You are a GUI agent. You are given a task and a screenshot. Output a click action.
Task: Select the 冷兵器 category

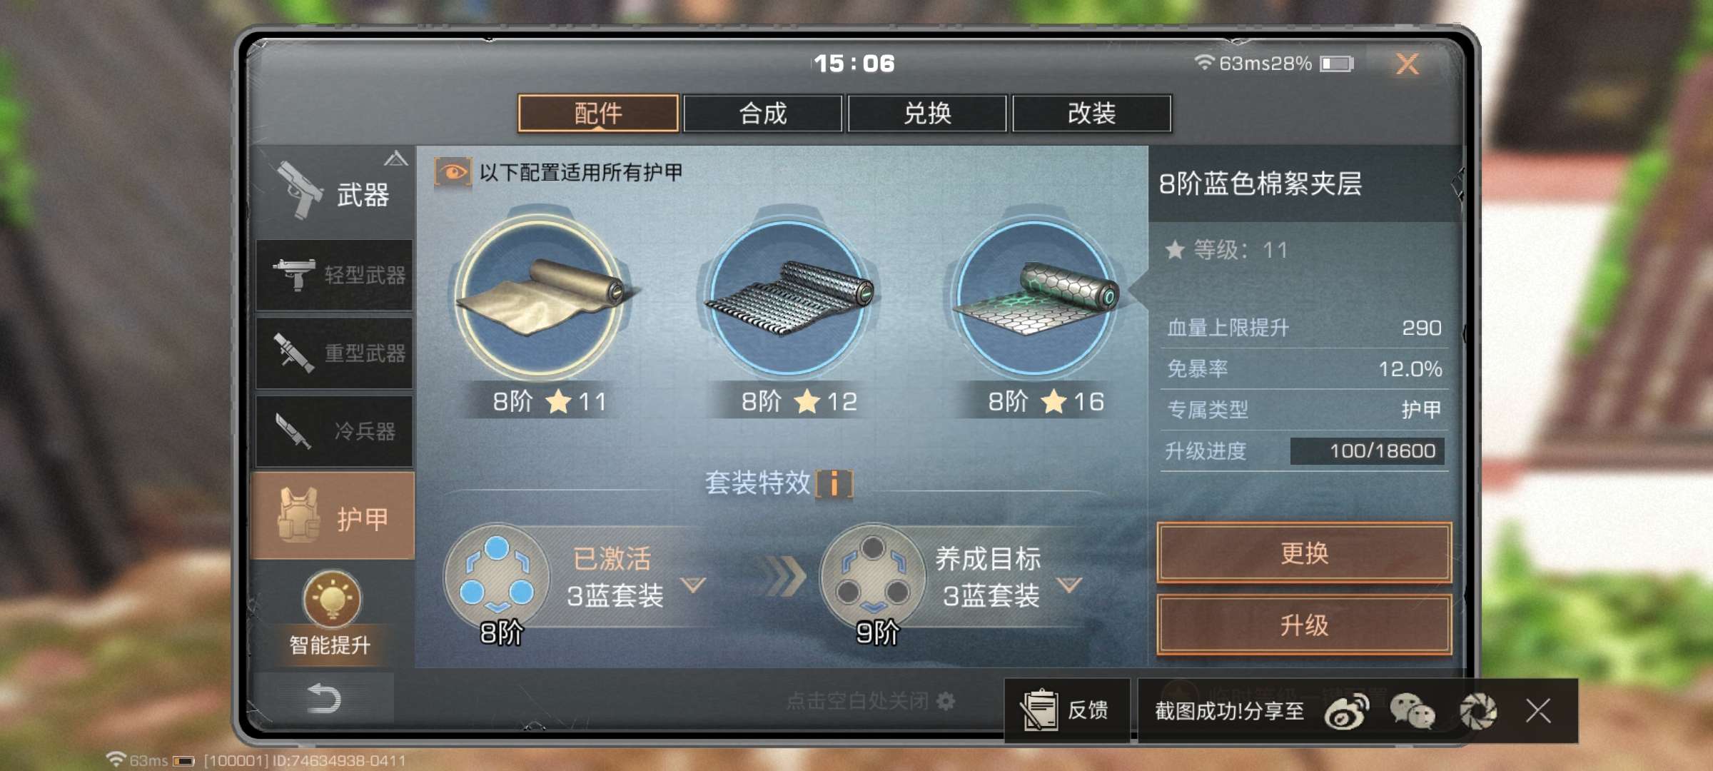(x=335, y=431)
